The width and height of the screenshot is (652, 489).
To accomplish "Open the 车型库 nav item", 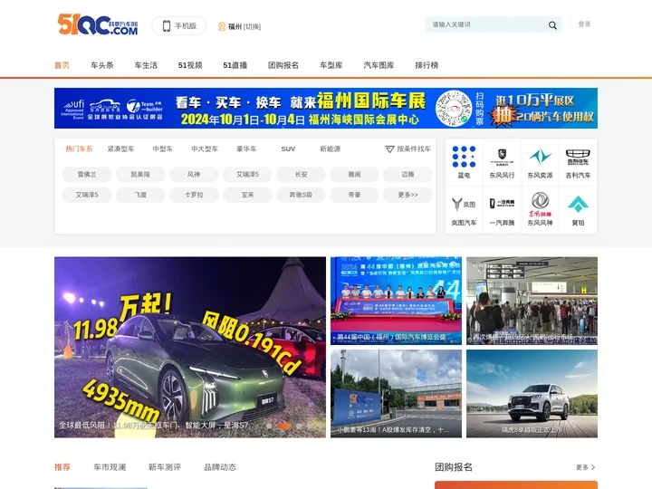I will click(331, 65).
